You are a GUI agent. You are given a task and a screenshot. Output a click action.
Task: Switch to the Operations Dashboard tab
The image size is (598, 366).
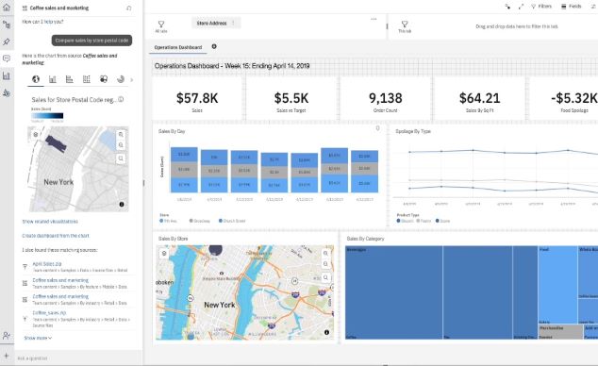[x=177, y=47]
